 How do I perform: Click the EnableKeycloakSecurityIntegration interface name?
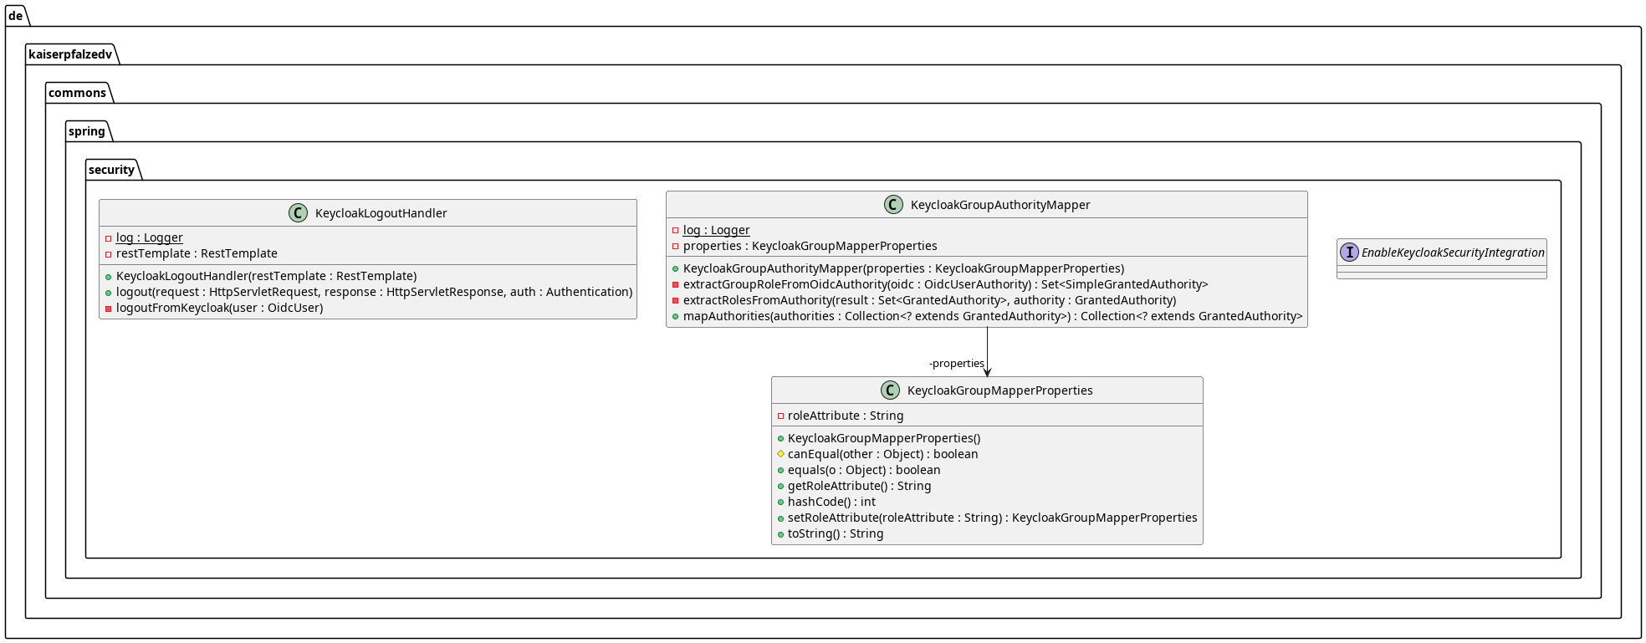pyautogui.click(x=1453, y=253)
